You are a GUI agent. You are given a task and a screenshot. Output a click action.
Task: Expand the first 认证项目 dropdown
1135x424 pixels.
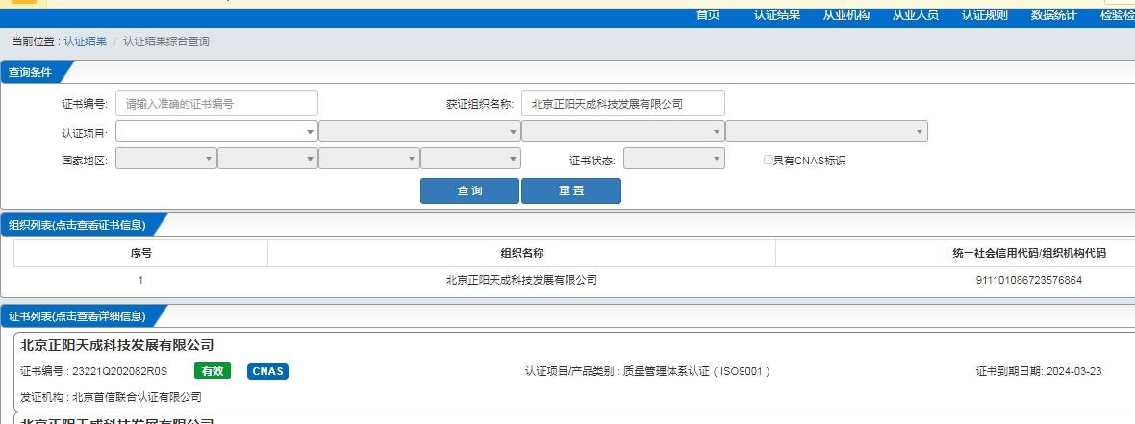pyautogui.click(x=216, y=132)
